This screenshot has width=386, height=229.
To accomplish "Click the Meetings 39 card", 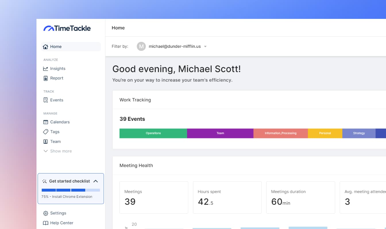I will [x=154, y=197].
